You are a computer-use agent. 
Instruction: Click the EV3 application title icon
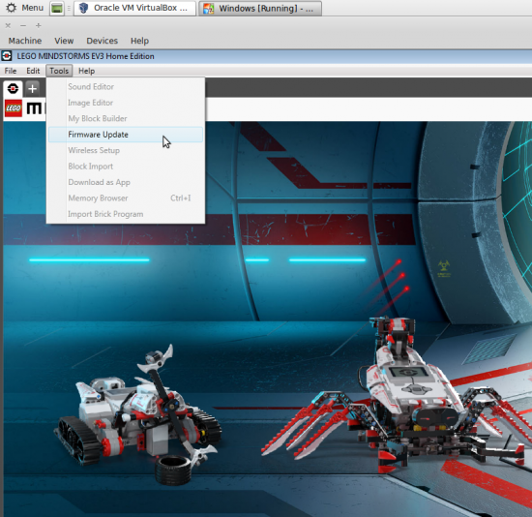[x=7, y=56]
